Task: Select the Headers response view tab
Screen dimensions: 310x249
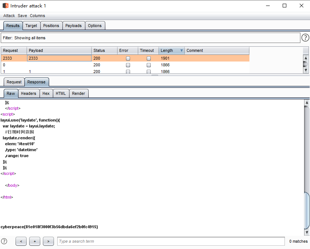Action: coord(29,93)
